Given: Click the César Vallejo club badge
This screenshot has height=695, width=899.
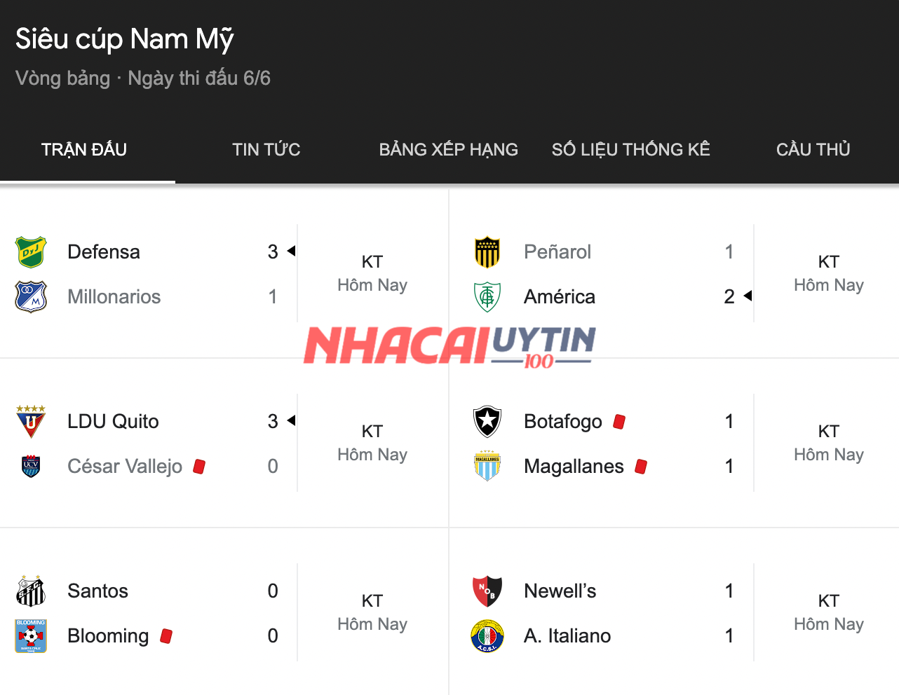Looking at the screenshot, I should tap(31, 467).
